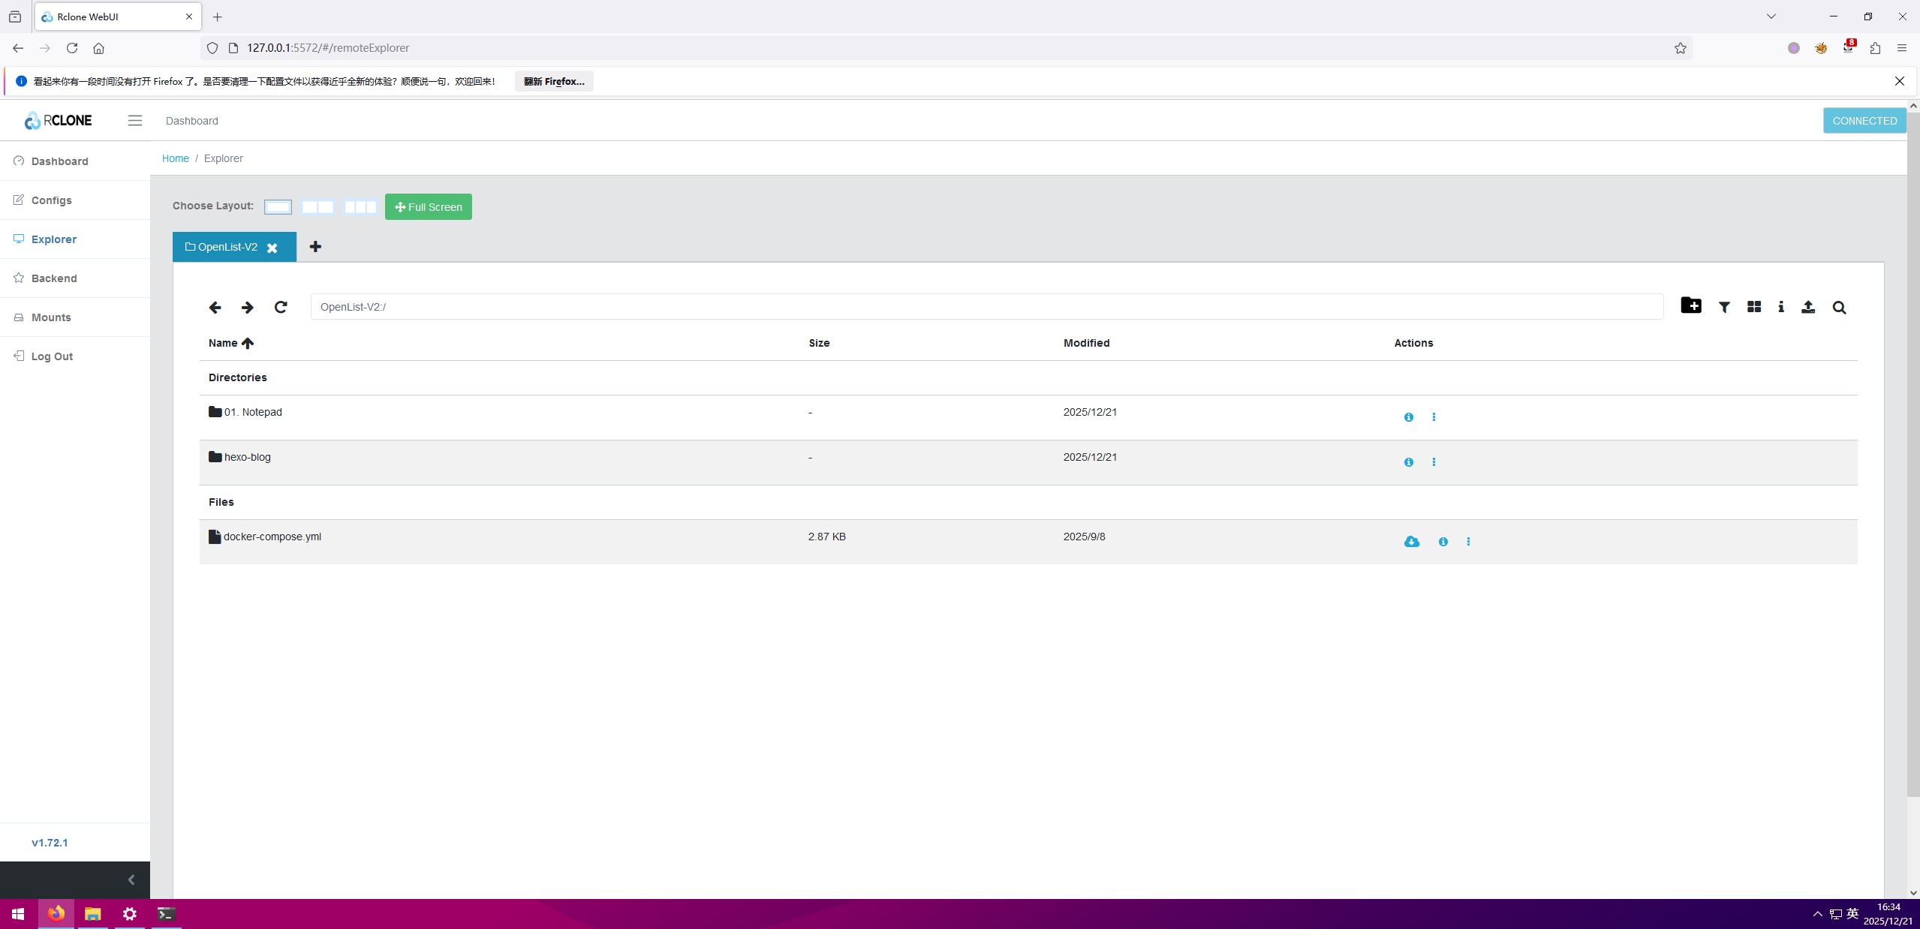Focus the OpenList-V2:/ path field
Viewport: 1920px width, 929px height.
986,307
